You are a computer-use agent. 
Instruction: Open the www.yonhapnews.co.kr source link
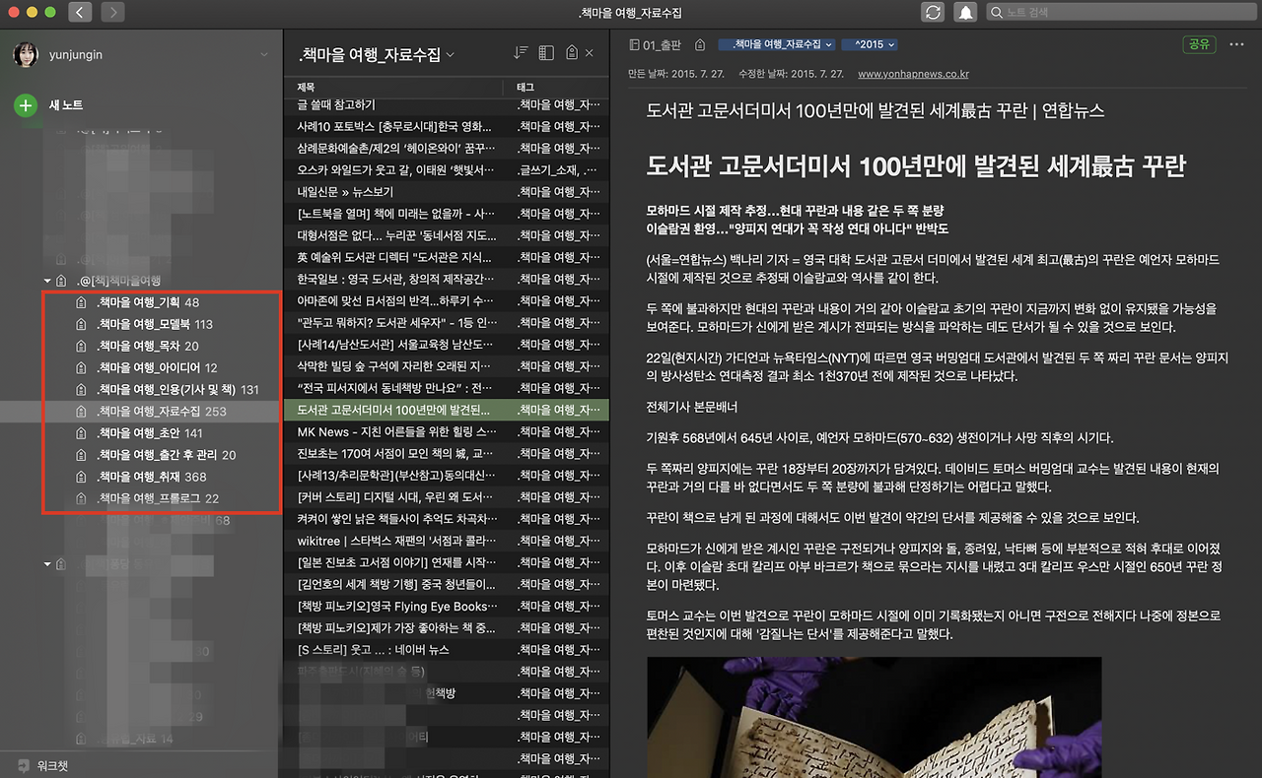[x=913, y=74]
